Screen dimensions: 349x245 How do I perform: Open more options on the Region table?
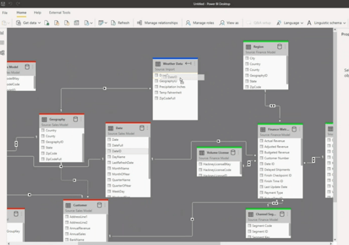(x=285, y=47)
